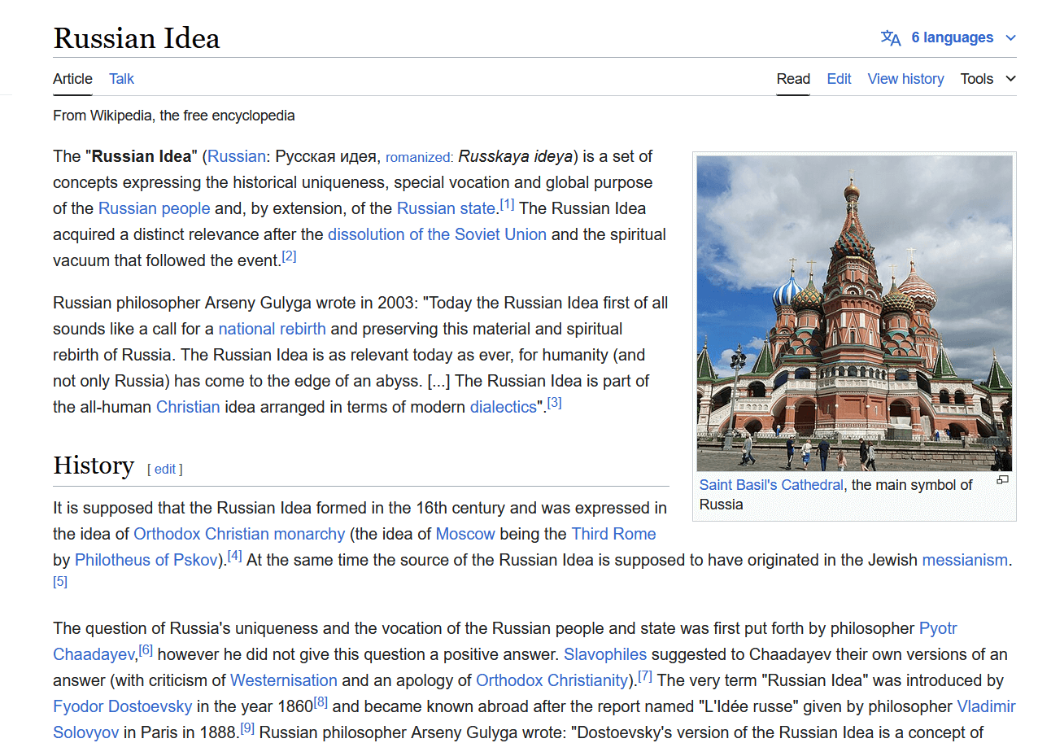This screenshot has height=743, width=1038.
Task: Open the Fyodor Dostoevsky link
Action: click(x=123, y=706)
